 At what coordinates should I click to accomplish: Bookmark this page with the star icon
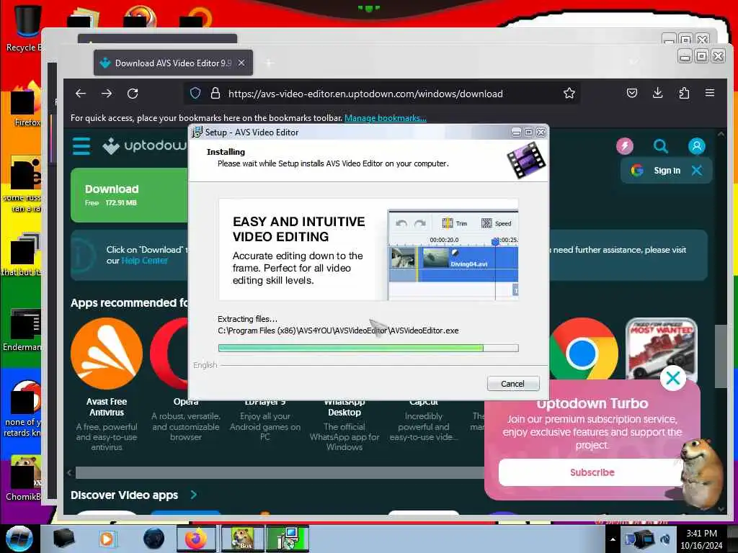pos(569,94)
